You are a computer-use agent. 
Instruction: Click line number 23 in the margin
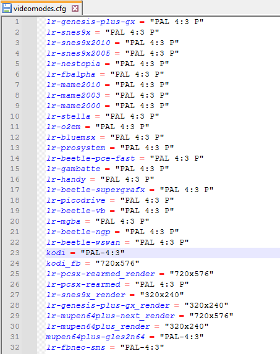tap(15, 253)
